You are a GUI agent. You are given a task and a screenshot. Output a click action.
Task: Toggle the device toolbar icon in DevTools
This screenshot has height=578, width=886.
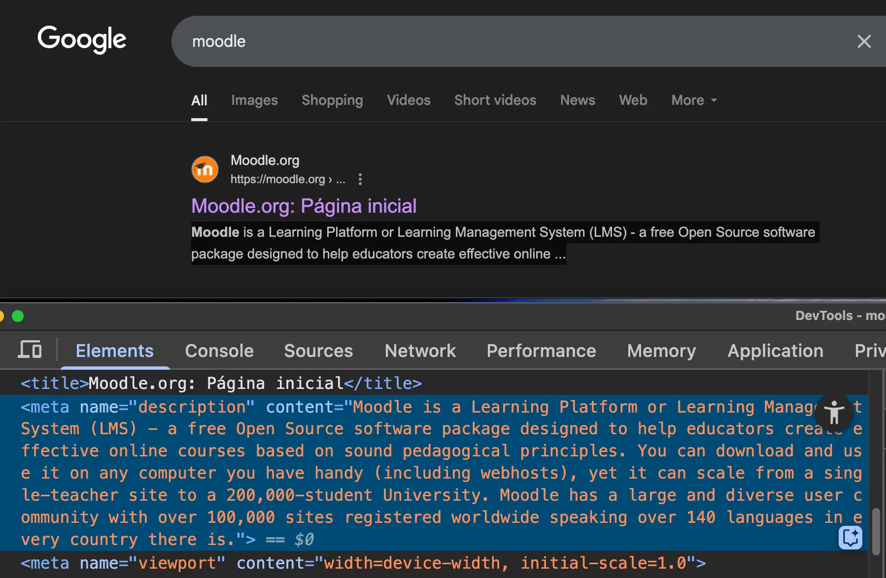tap(30, 350)
